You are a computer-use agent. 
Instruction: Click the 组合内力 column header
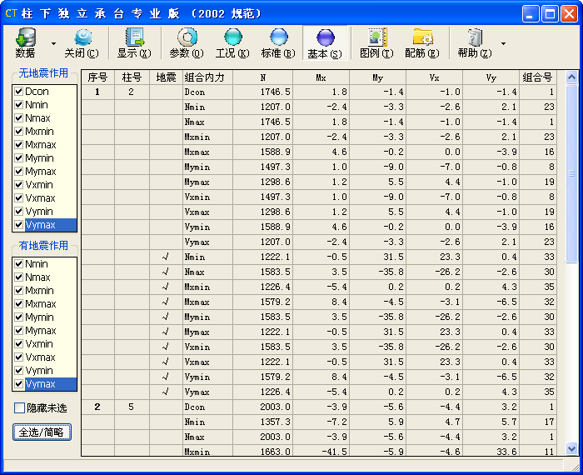(x=208, y=77)
